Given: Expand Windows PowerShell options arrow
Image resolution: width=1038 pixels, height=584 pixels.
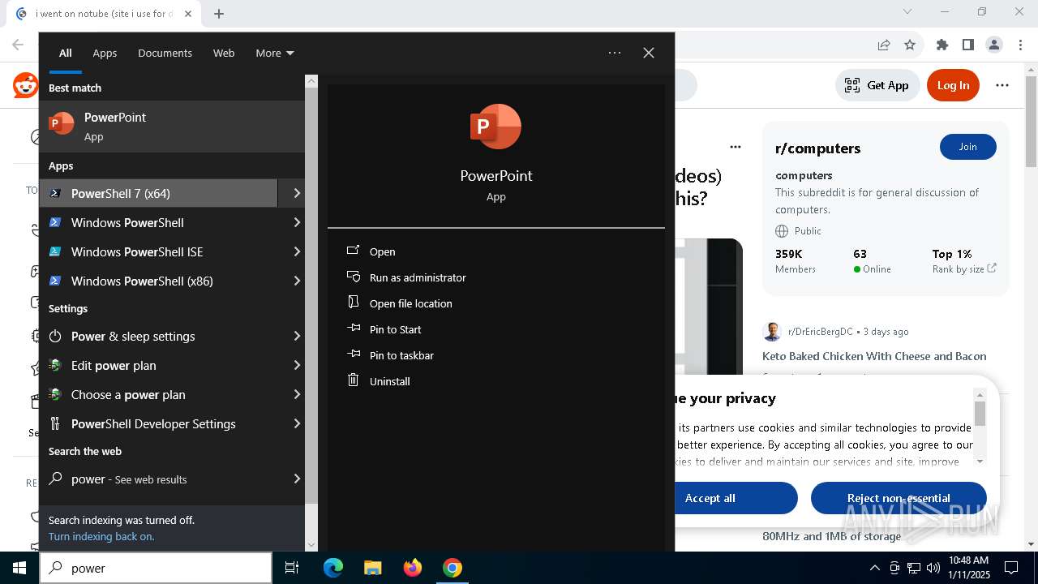Looking at the screenshot, I should pos(297,222).
